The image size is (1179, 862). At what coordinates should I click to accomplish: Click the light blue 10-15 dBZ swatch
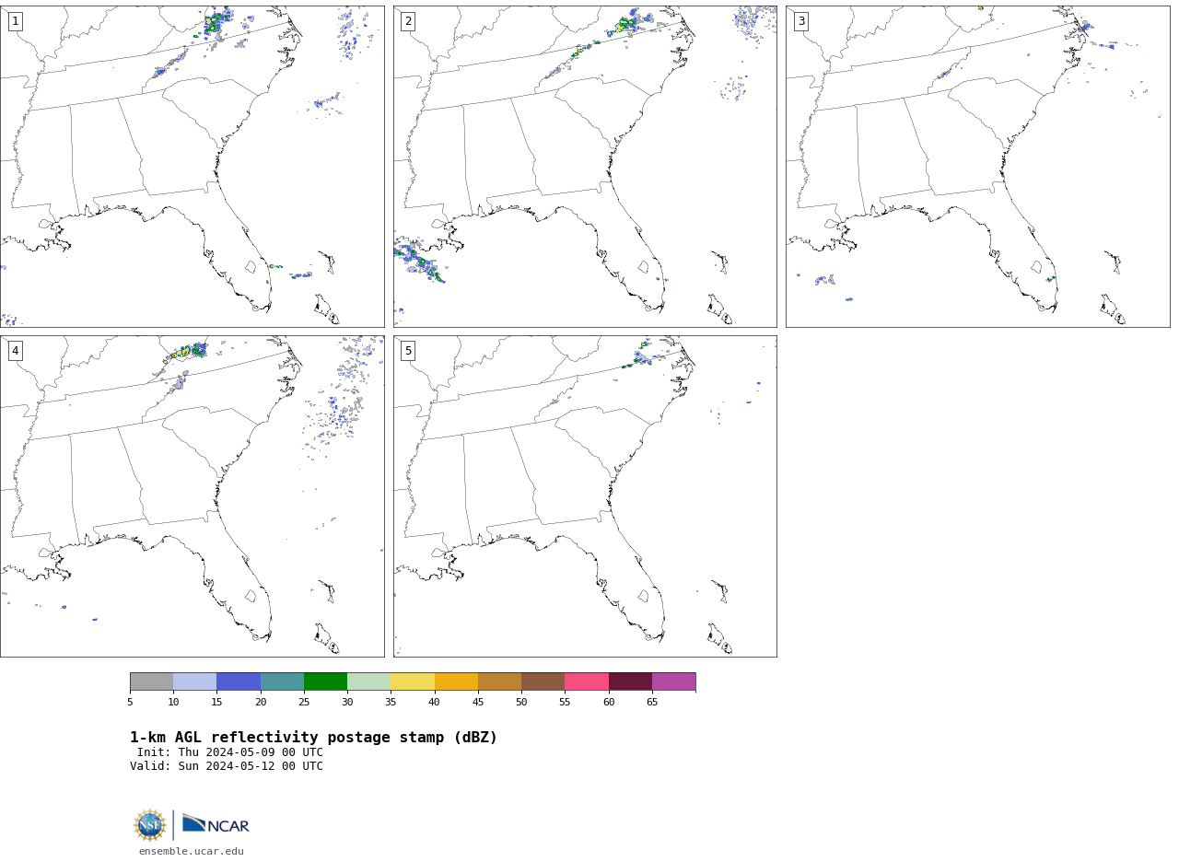(x=194, y=681)
